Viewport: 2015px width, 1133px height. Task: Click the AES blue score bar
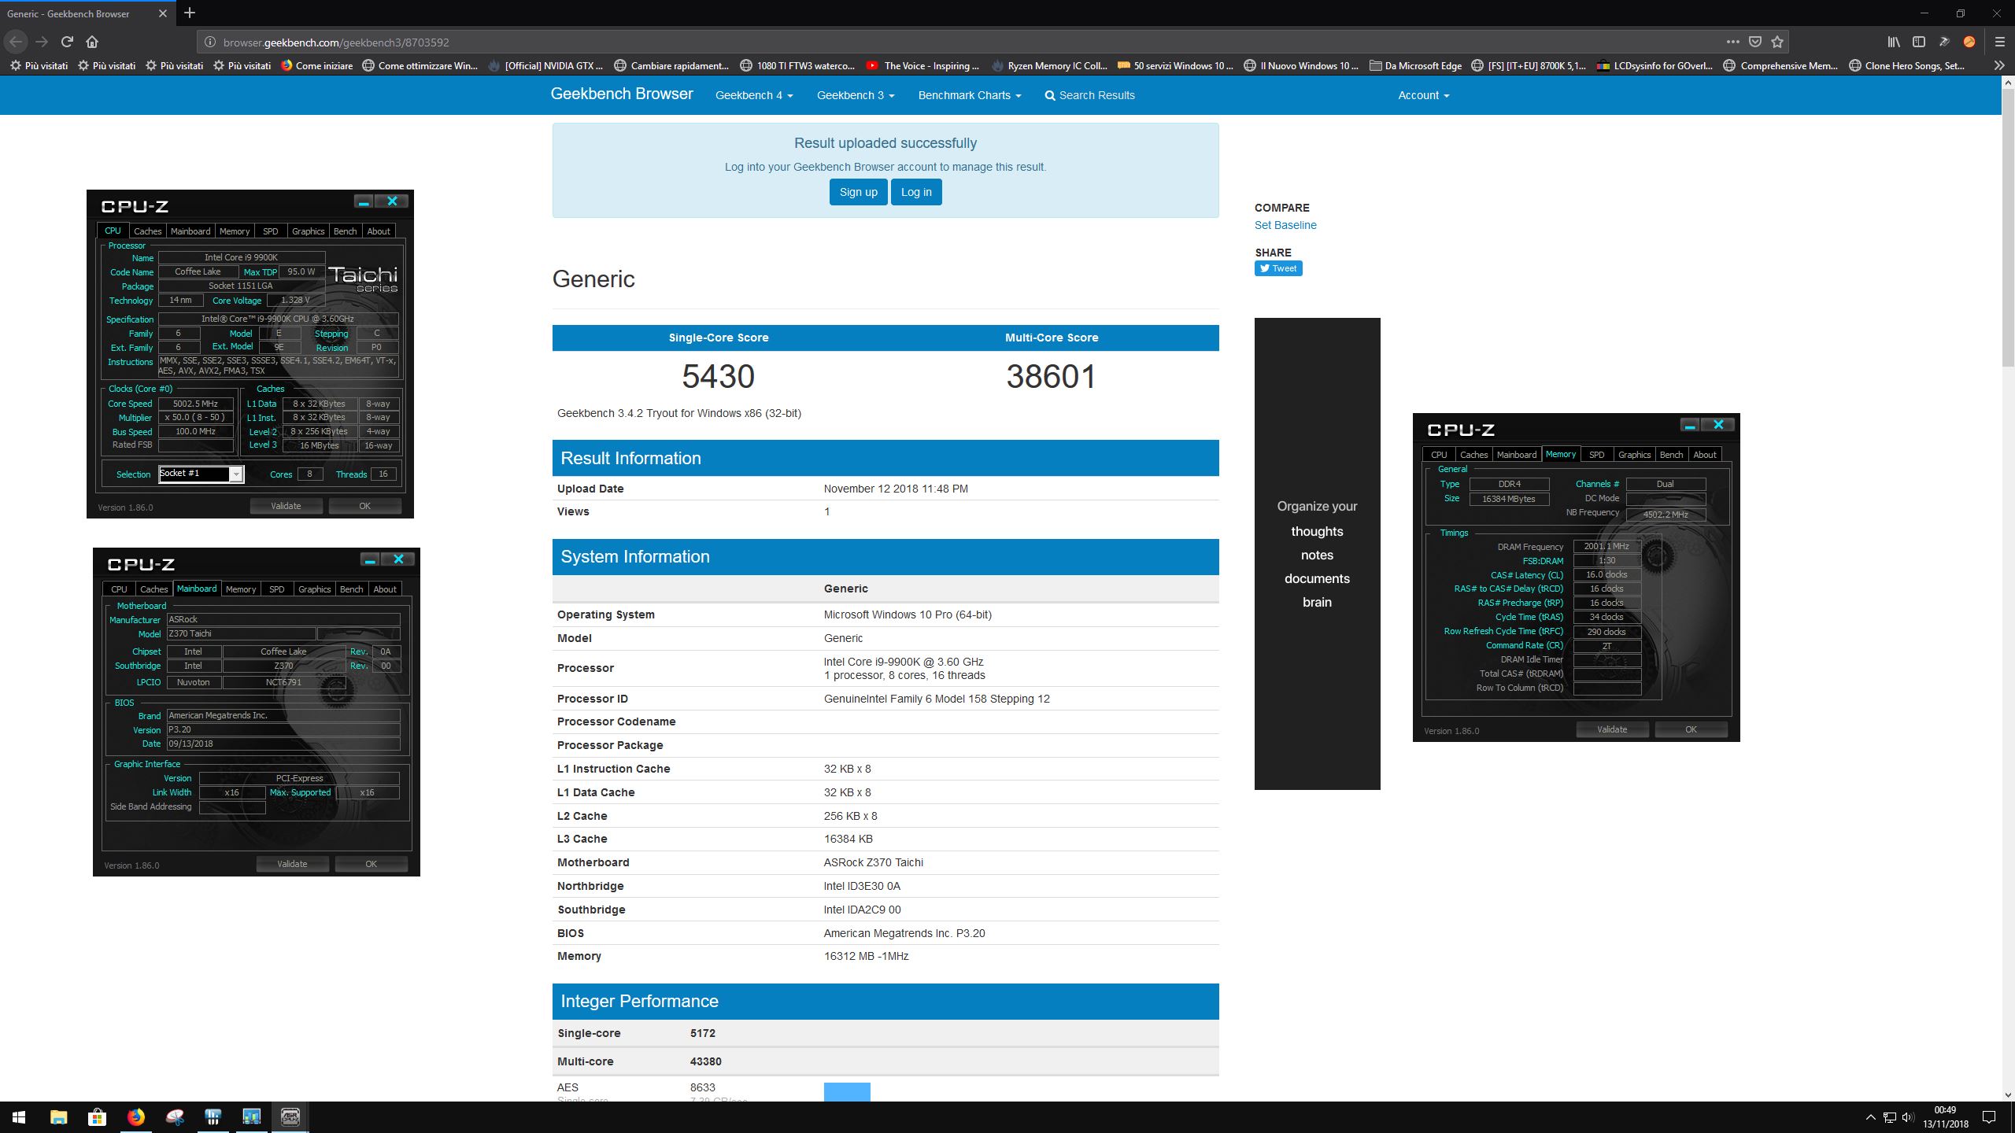coord(847,1092)
